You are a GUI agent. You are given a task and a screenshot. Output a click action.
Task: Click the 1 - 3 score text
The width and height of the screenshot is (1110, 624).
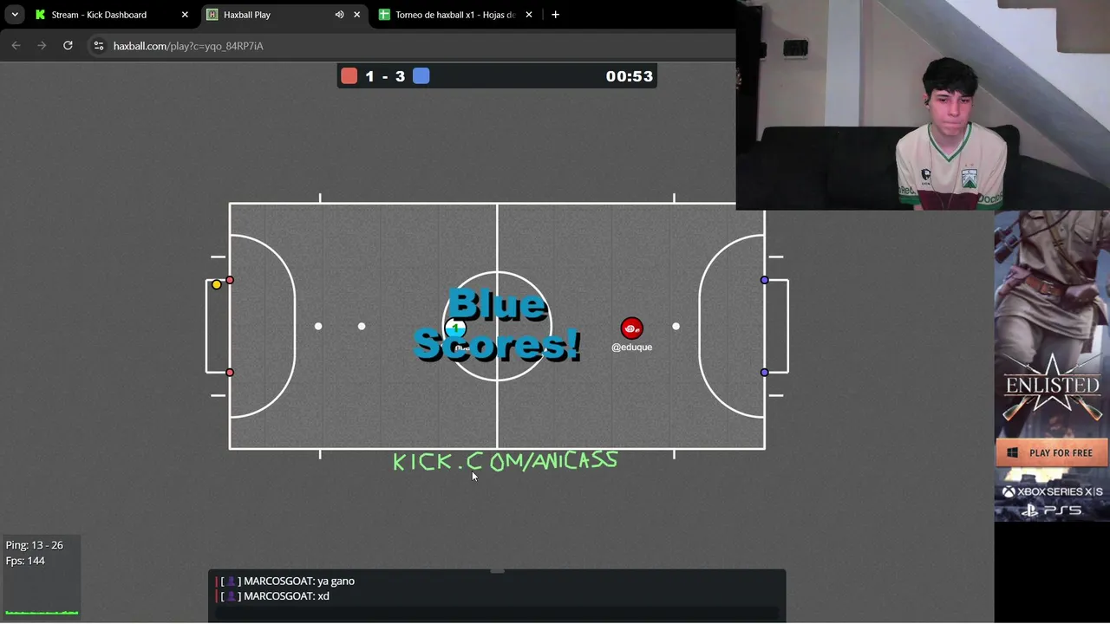coord(385,76)
